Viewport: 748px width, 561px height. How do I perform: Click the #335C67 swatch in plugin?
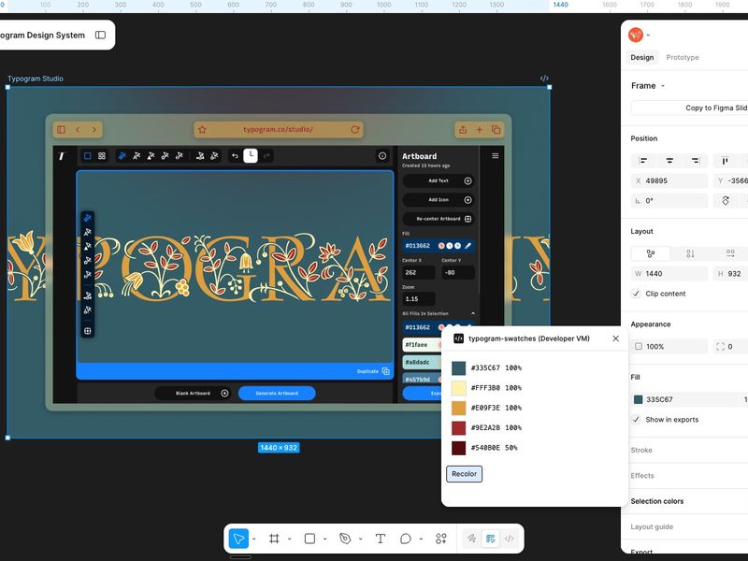458,367
